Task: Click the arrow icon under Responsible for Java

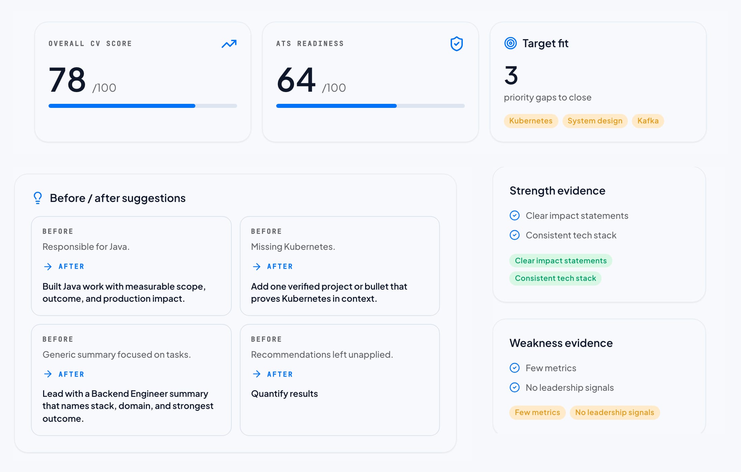Action: click(48, 267)
